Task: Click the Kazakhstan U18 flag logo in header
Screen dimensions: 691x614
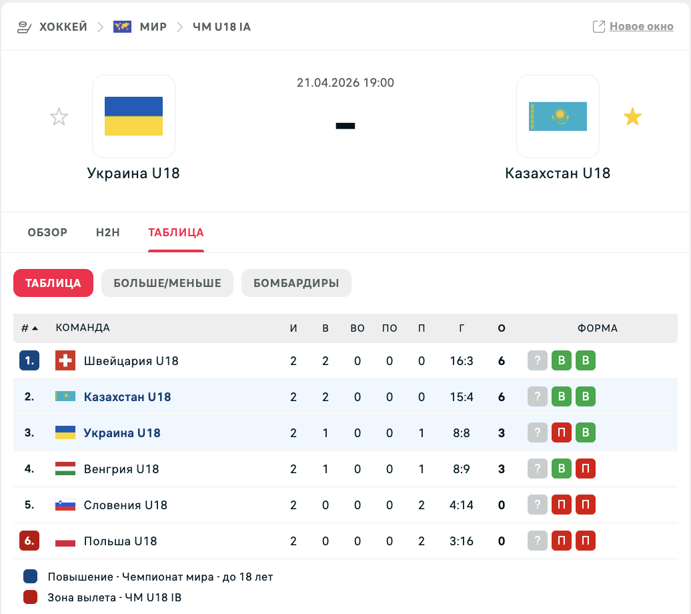Action: point(558,116)
